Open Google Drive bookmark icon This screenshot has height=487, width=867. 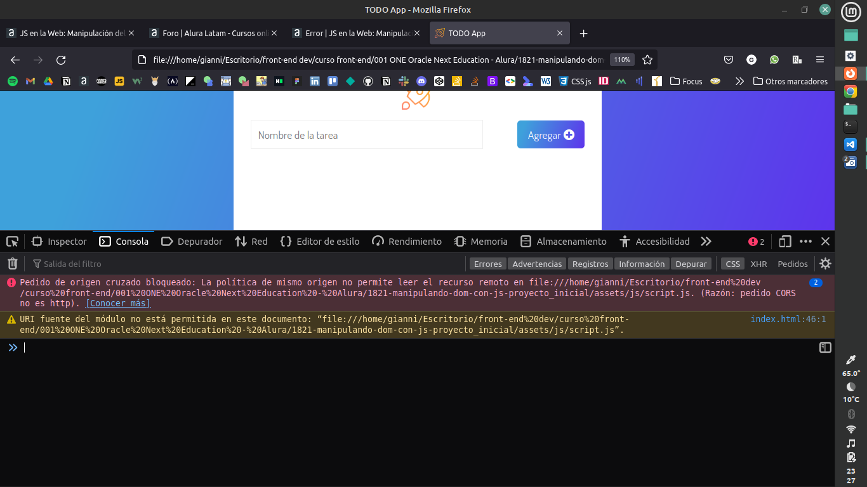48,81
